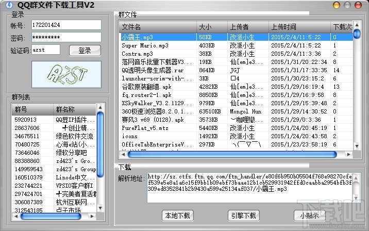The image size is (369, 231).
Task: Select file fq.router2-1.apk
Action: [x=236, y=95]
